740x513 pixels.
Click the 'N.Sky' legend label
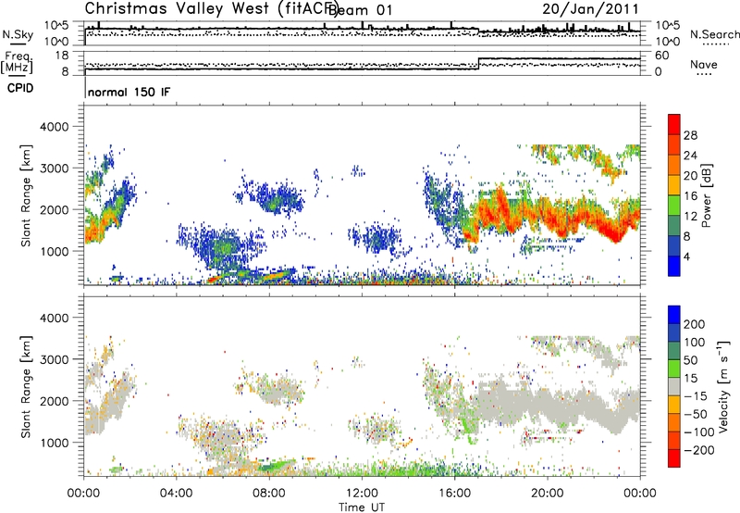18,34
